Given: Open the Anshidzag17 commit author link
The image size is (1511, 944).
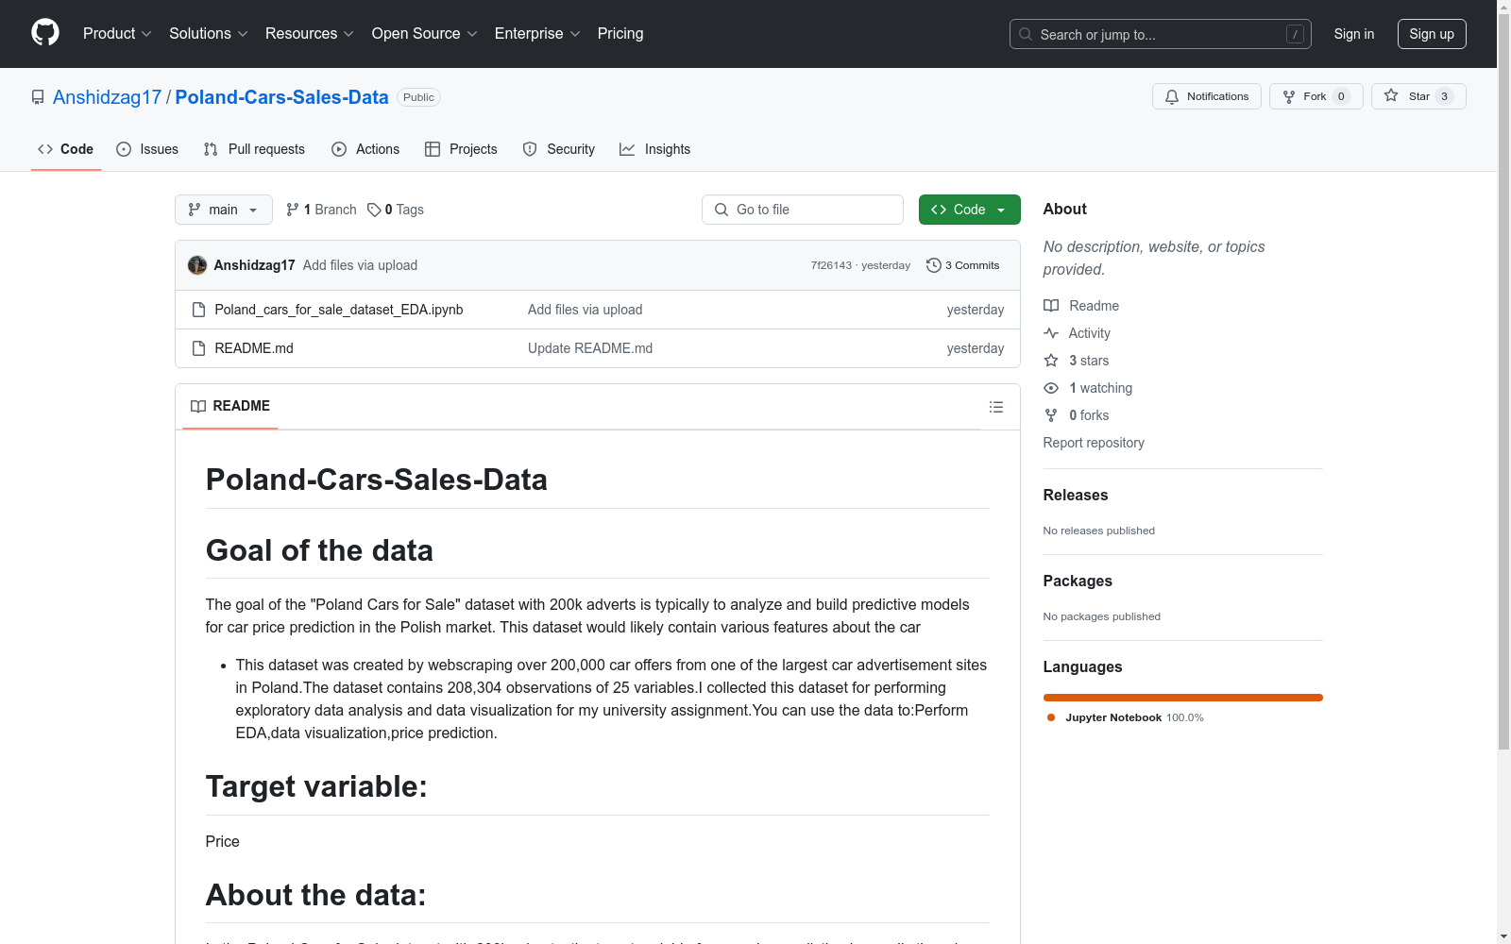Looking at the screenshot, I should [x=255, y=265].
